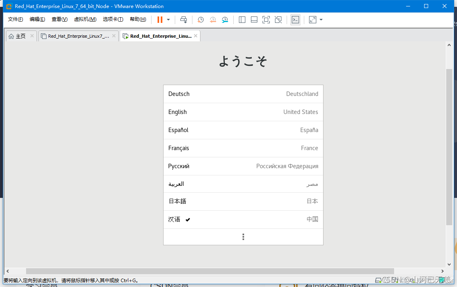Pause the virtual machine with the pause icon
Image resolution: width=457 pixels, height=287 pixels.
(x=160, y=20)
